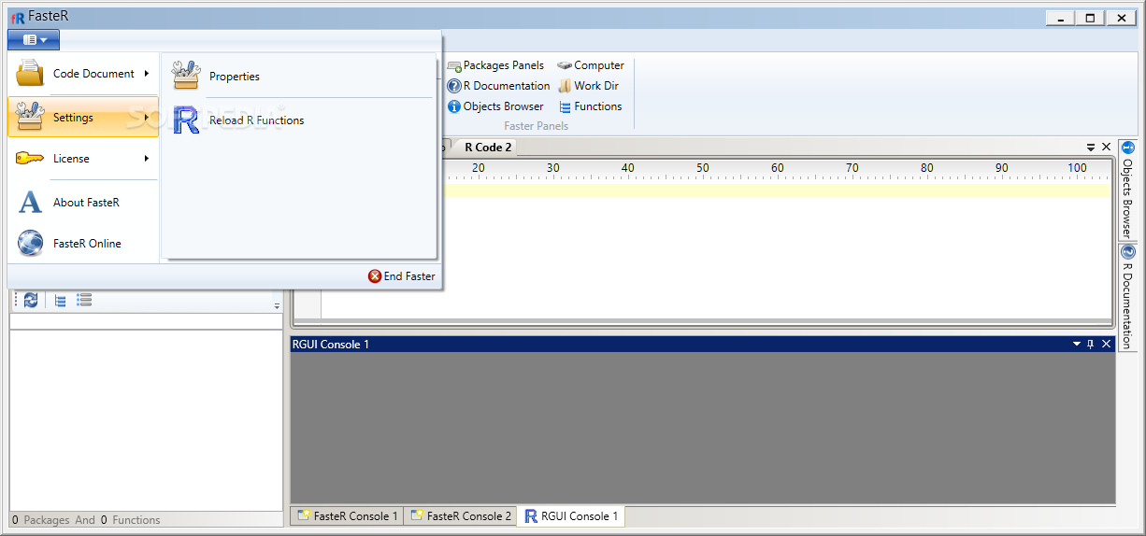The height and width of the screenshot is (536, 1146).
Task: Minimize the FasteR window
Action: pos(1059,18)
